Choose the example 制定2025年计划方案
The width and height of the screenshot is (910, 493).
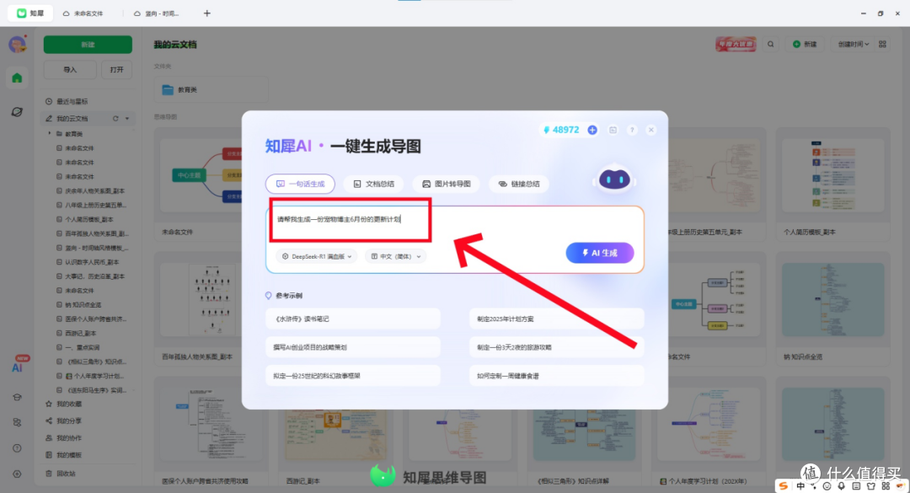point(557,319)
